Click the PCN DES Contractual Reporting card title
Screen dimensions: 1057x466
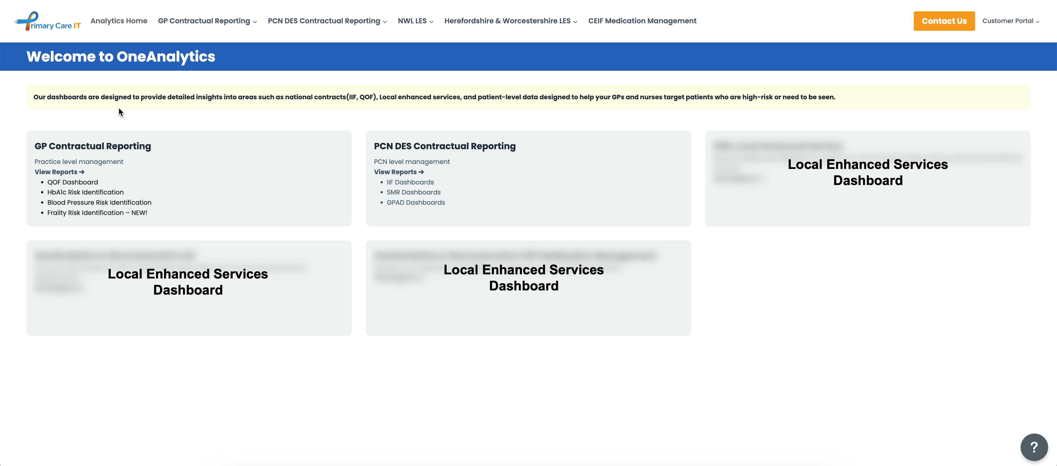pos(444,146)
